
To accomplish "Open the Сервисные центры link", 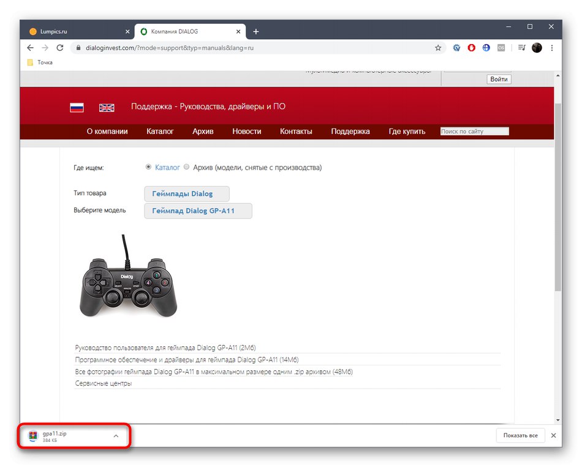I will click(x=103, y=384).
